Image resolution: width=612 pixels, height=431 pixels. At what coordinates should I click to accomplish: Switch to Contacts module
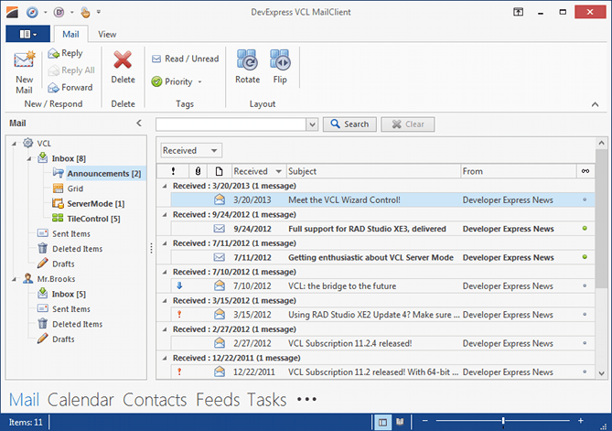pyautogui.click(x=155, y=400)
